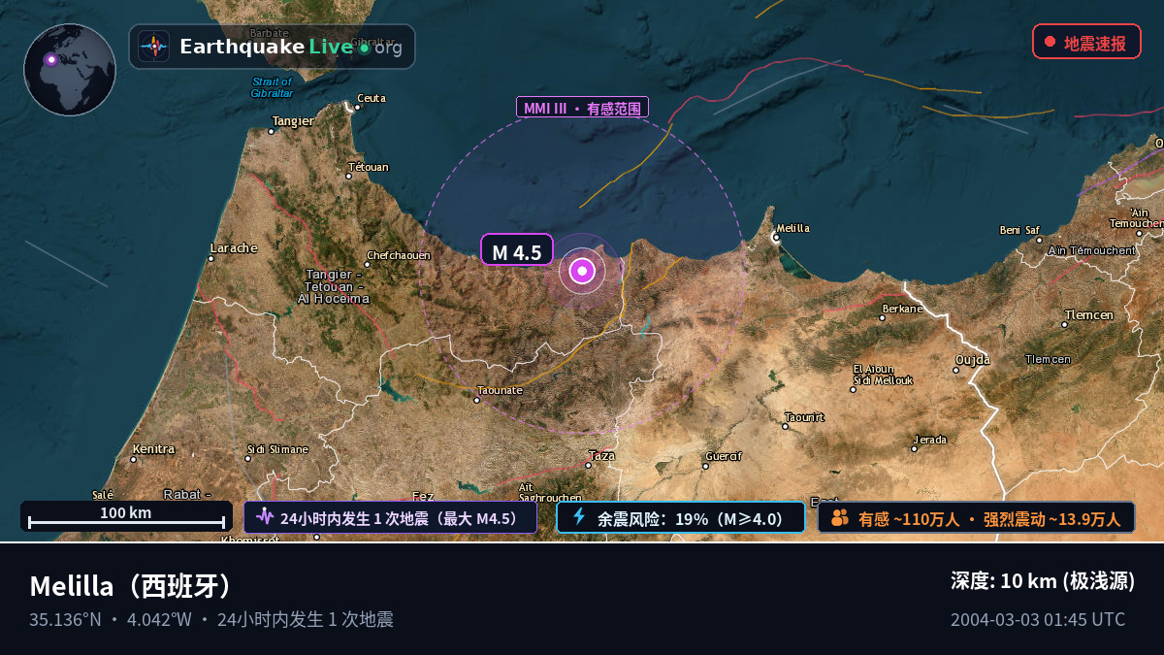The width and height of the screenshot is (1164, 655).
Task: Click the timestamp 2004-03-03 01:45 UTC
Action: pyautogui.click(x=1038, y=619)
